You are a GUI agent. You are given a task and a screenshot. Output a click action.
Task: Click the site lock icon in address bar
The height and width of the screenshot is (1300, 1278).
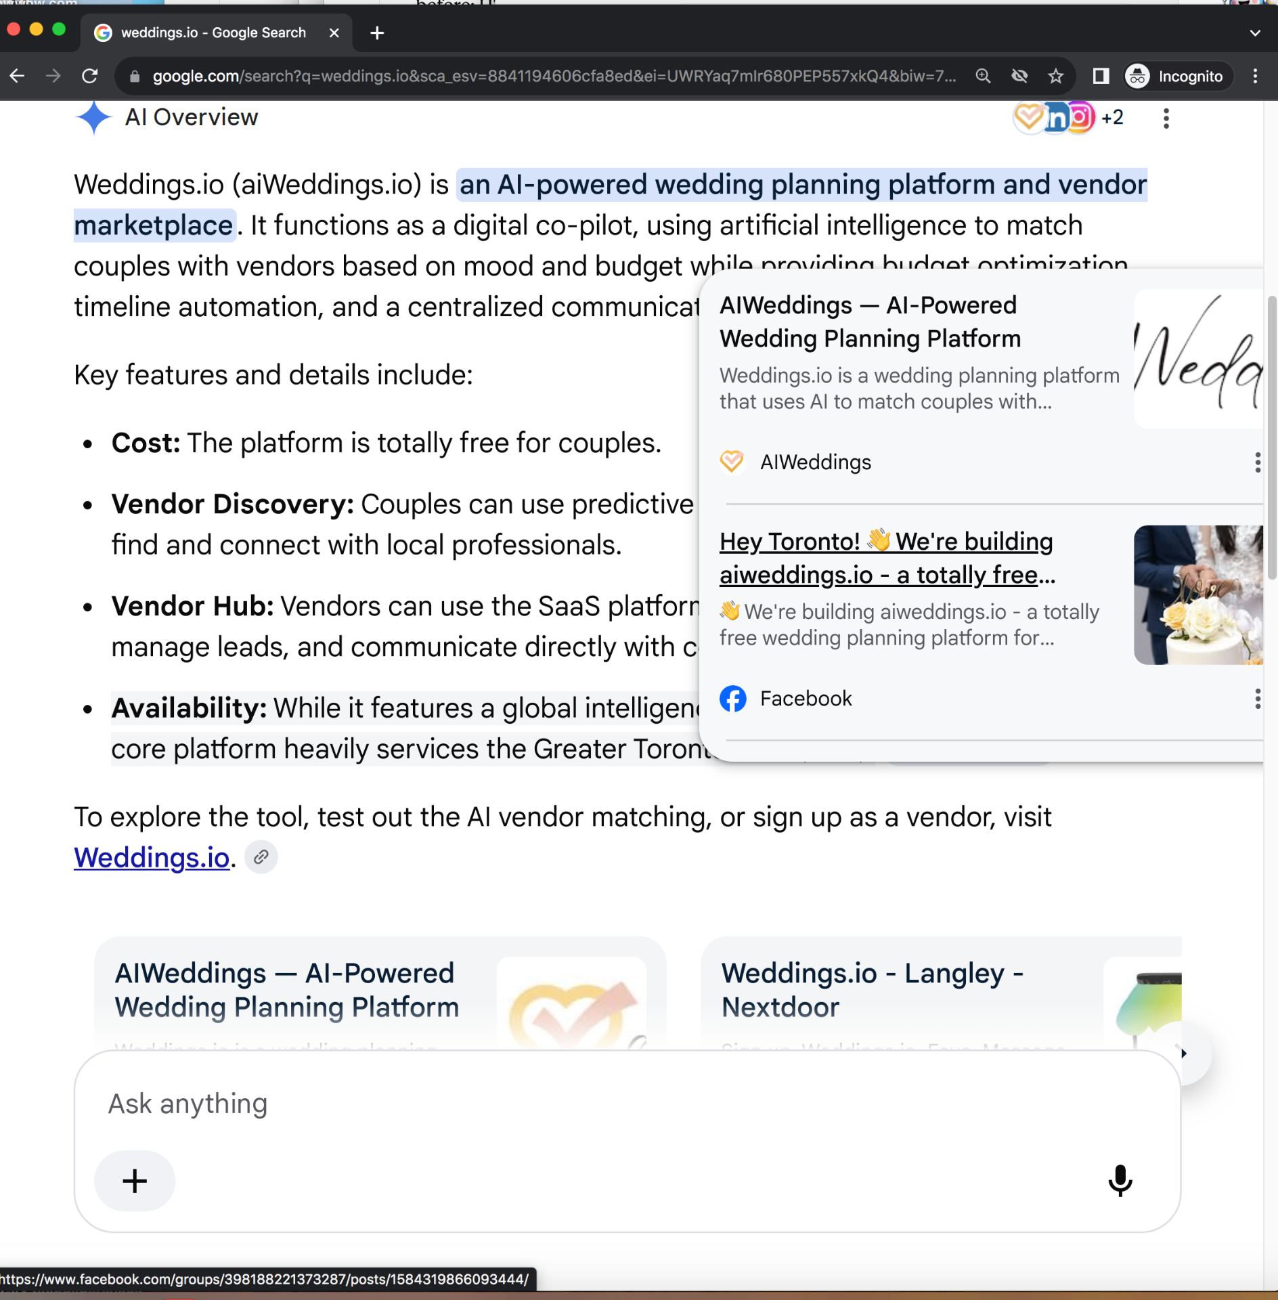coord(134,77)
